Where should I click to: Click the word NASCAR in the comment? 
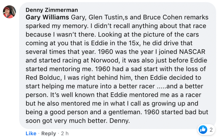(x=192, y=52)
